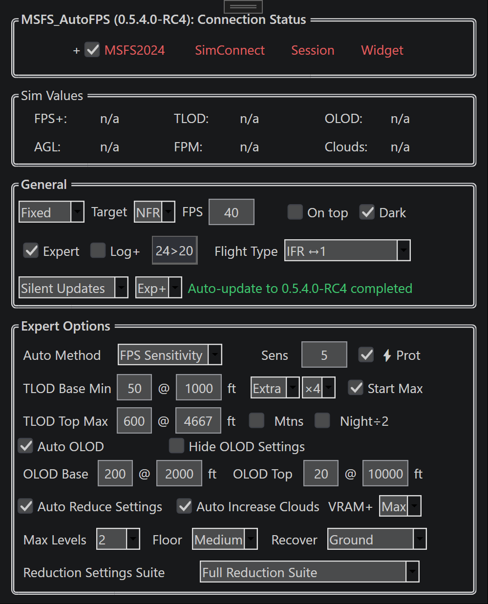Click the MSFS2024 status label
The image size is (488, 604).
tap(134, 50)
